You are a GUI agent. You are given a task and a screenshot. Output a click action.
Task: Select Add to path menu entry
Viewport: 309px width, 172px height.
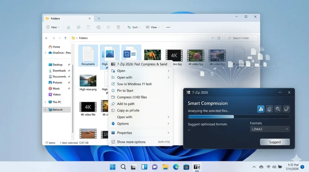141,104
